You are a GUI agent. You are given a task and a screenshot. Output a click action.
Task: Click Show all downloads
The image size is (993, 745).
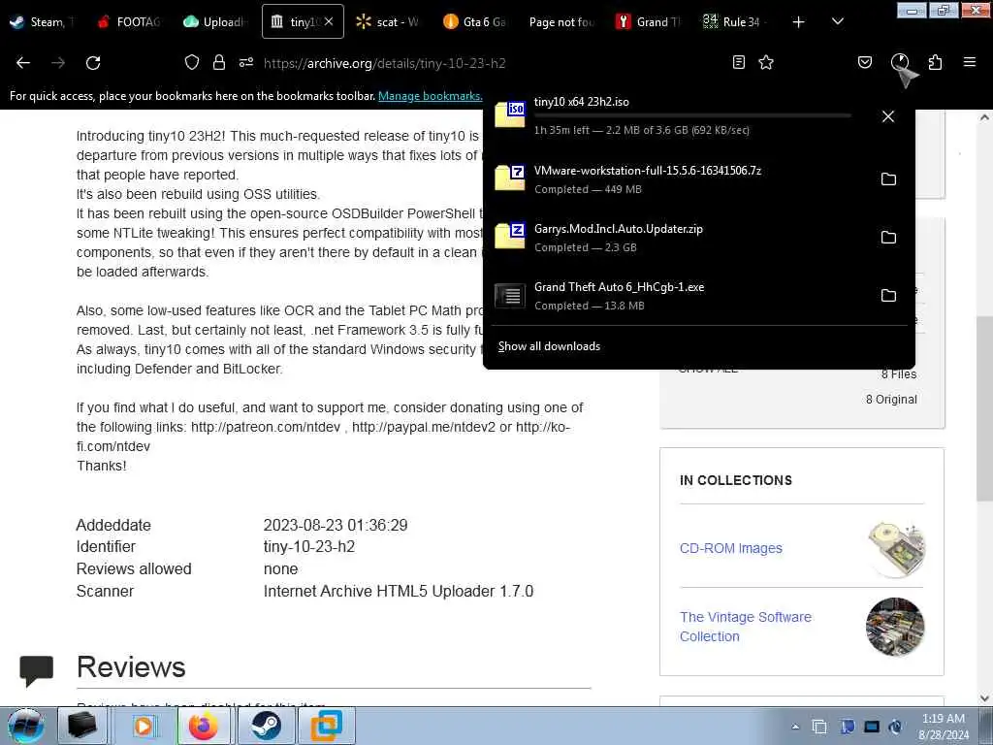(x=549, y=346)
